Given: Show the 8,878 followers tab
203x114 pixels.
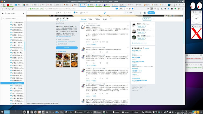Looking at the screenshot, I should coord(98,19).
